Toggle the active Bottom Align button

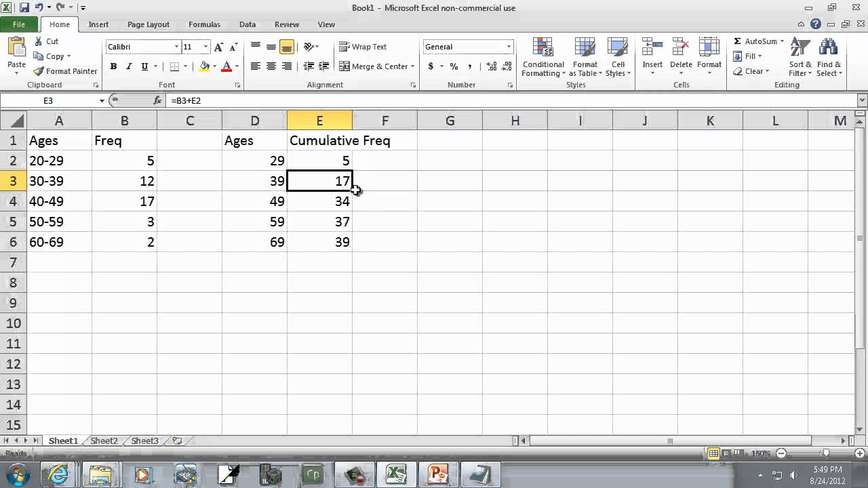pyautogui.click(x=287, y=47)
